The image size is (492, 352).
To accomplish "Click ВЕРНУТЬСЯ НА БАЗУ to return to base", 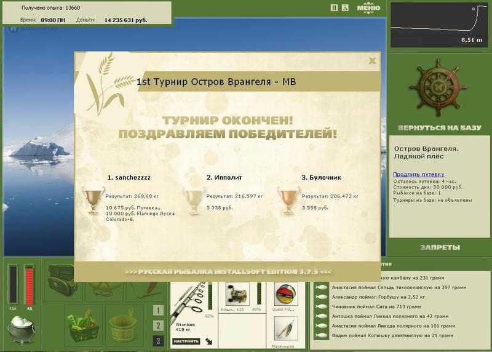I will (x=440, y=128).
